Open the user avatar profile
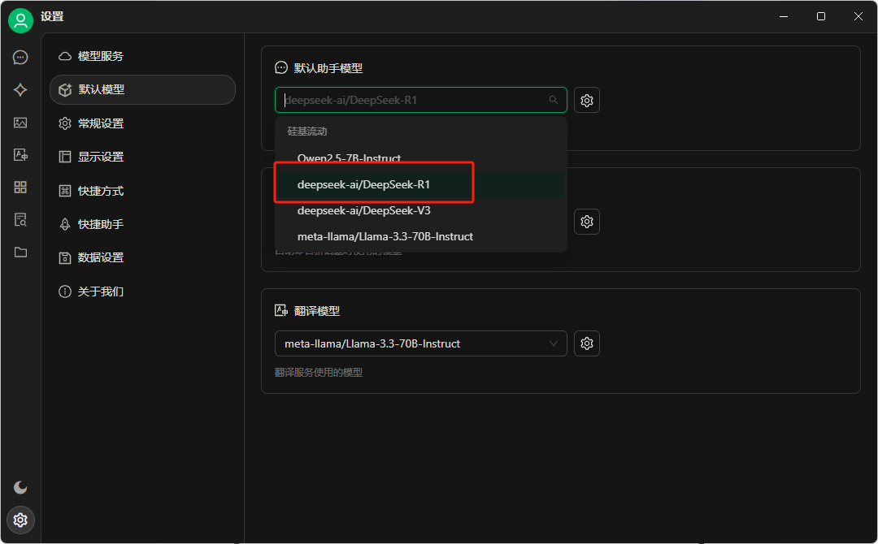 coord(20,20)
